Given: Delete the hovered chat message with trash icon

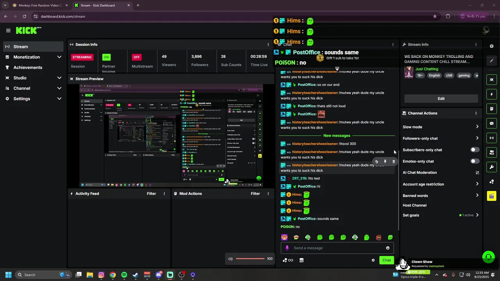Looking at the screenshot, I should point(393,162).
